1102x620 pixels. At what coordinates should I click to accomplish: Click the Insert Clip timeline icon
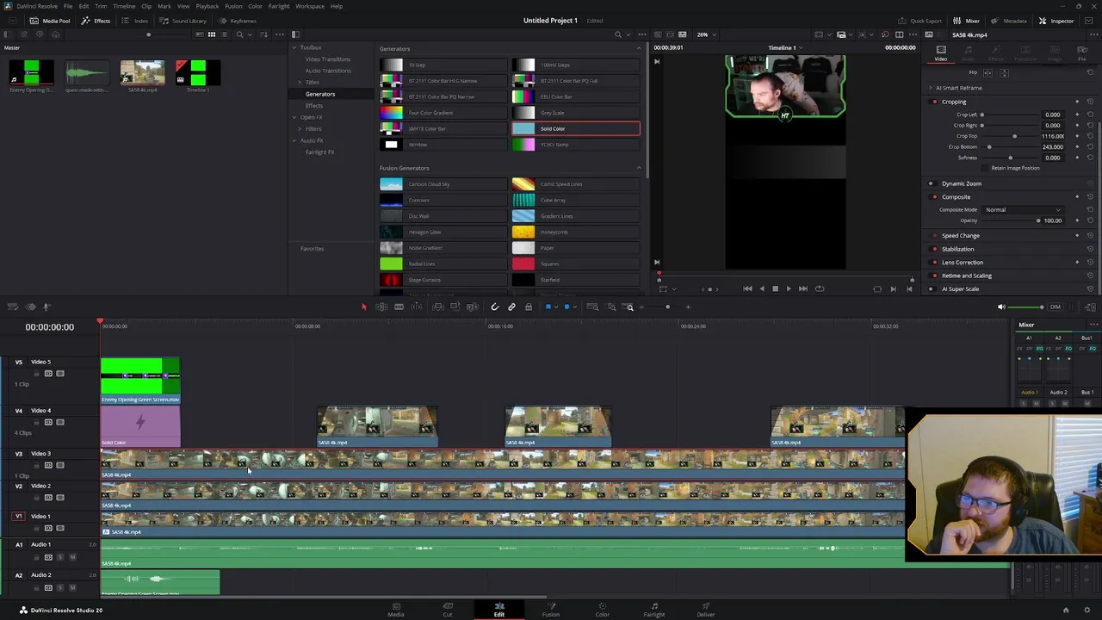(437, 307)
